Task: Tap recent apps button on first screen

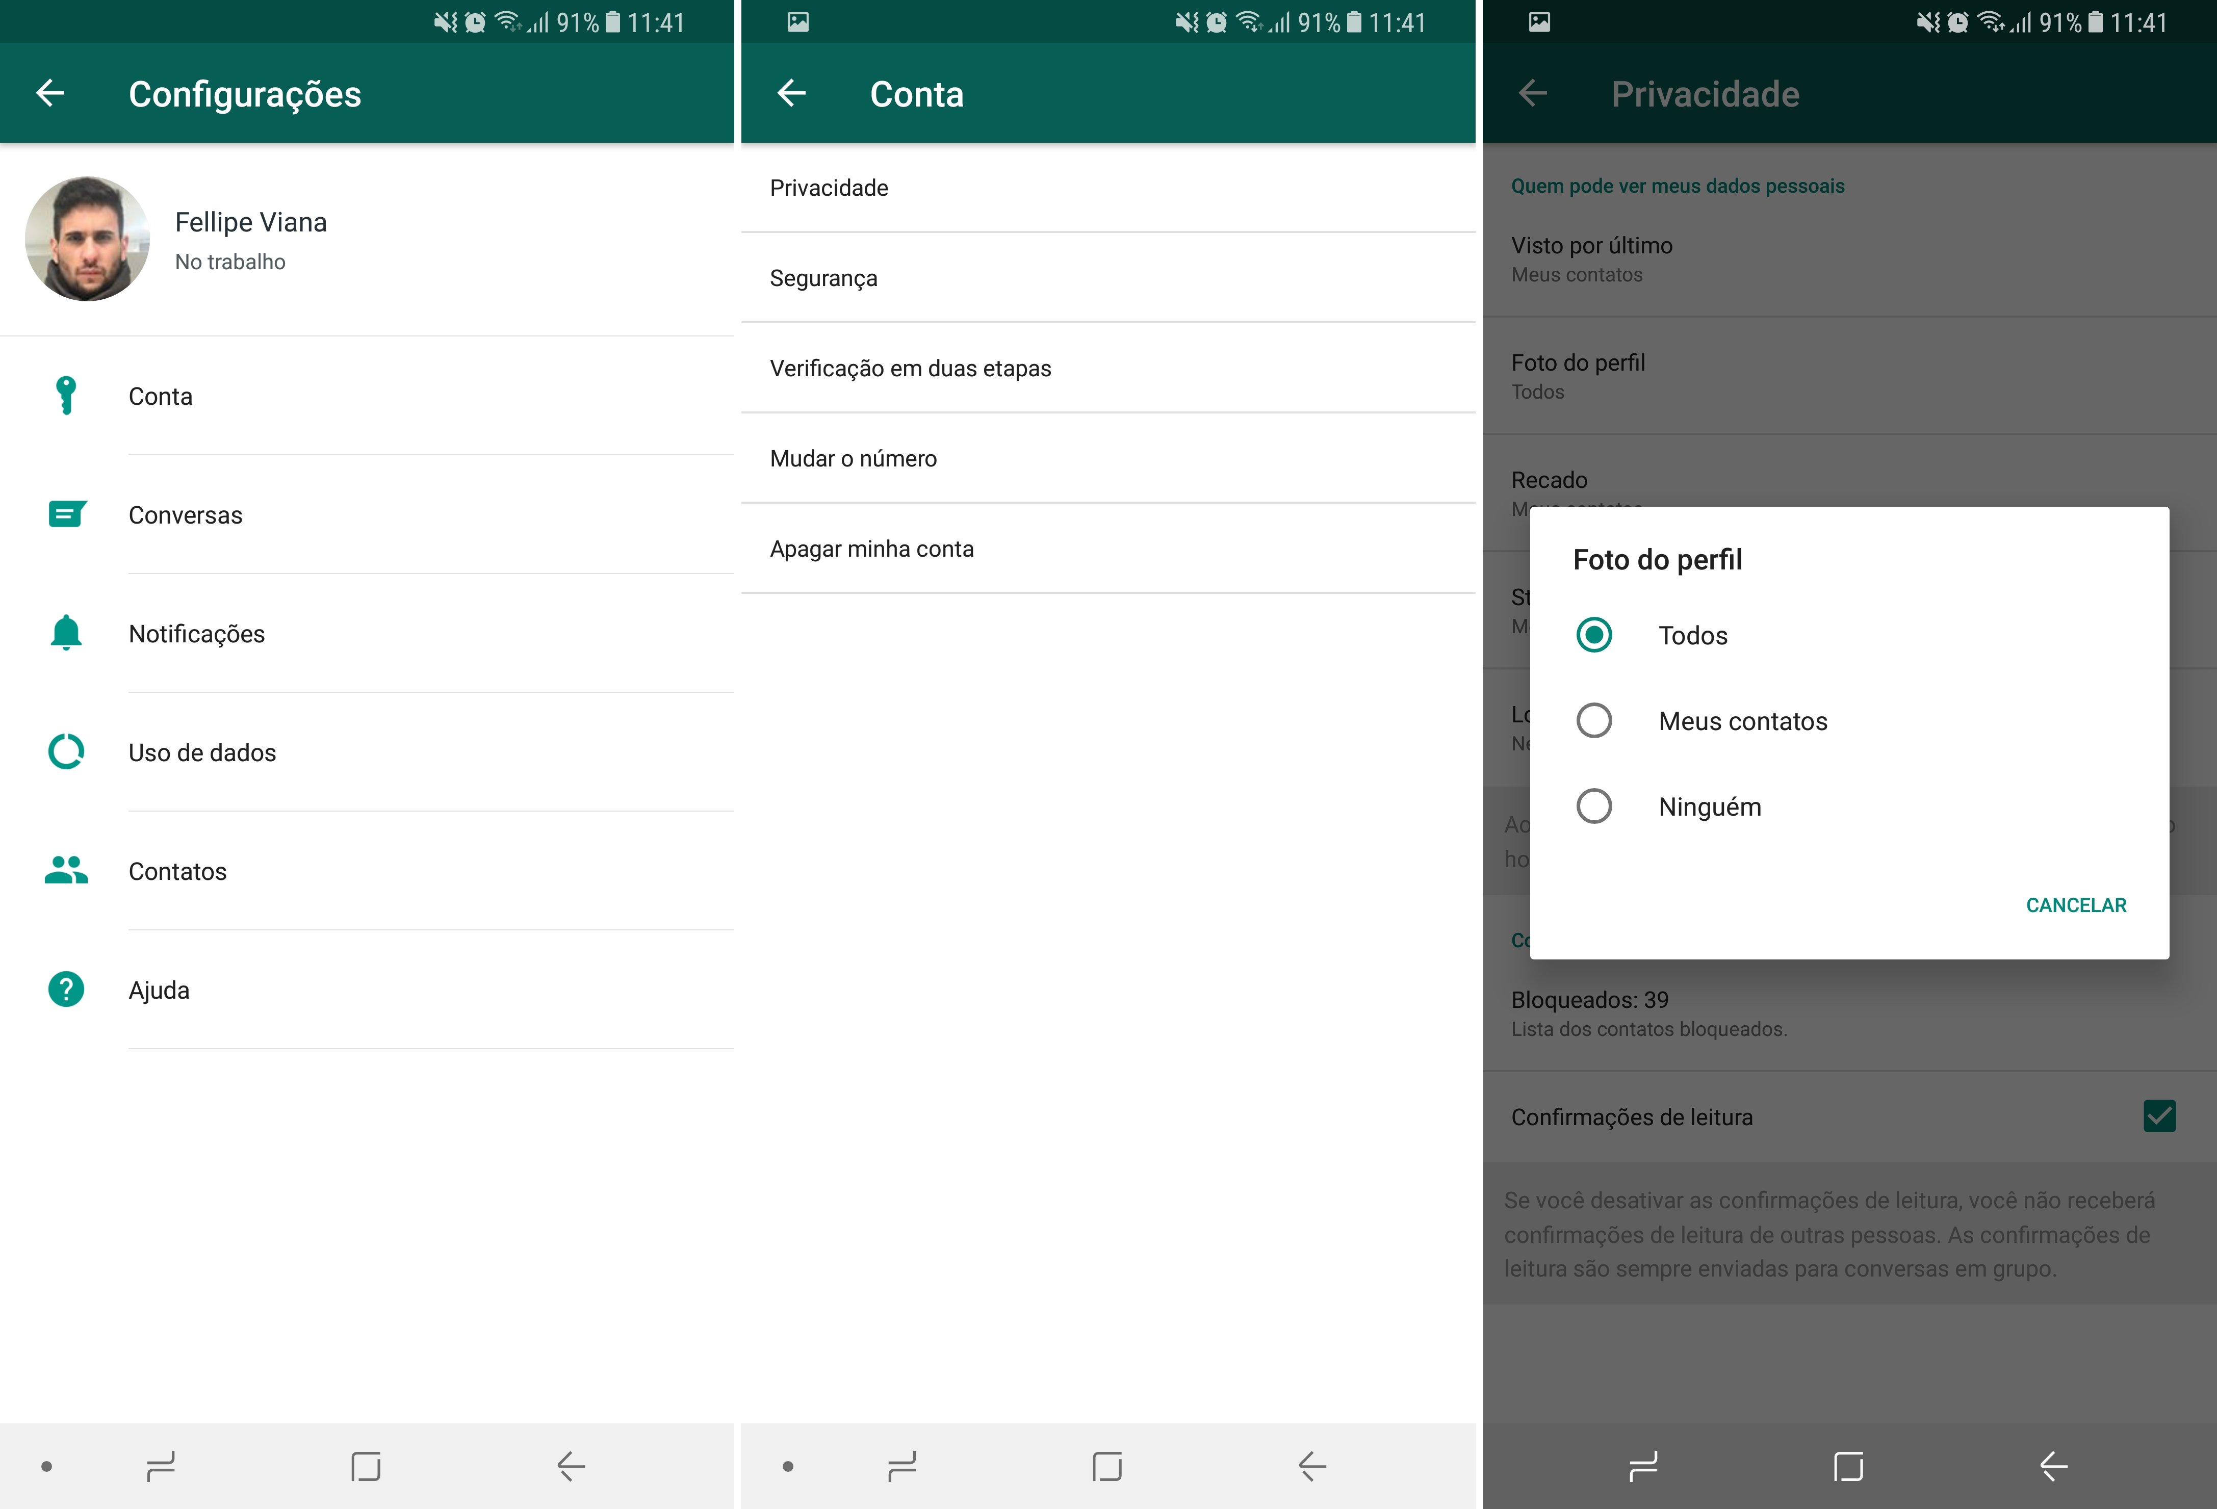Action: (160, 1466)
